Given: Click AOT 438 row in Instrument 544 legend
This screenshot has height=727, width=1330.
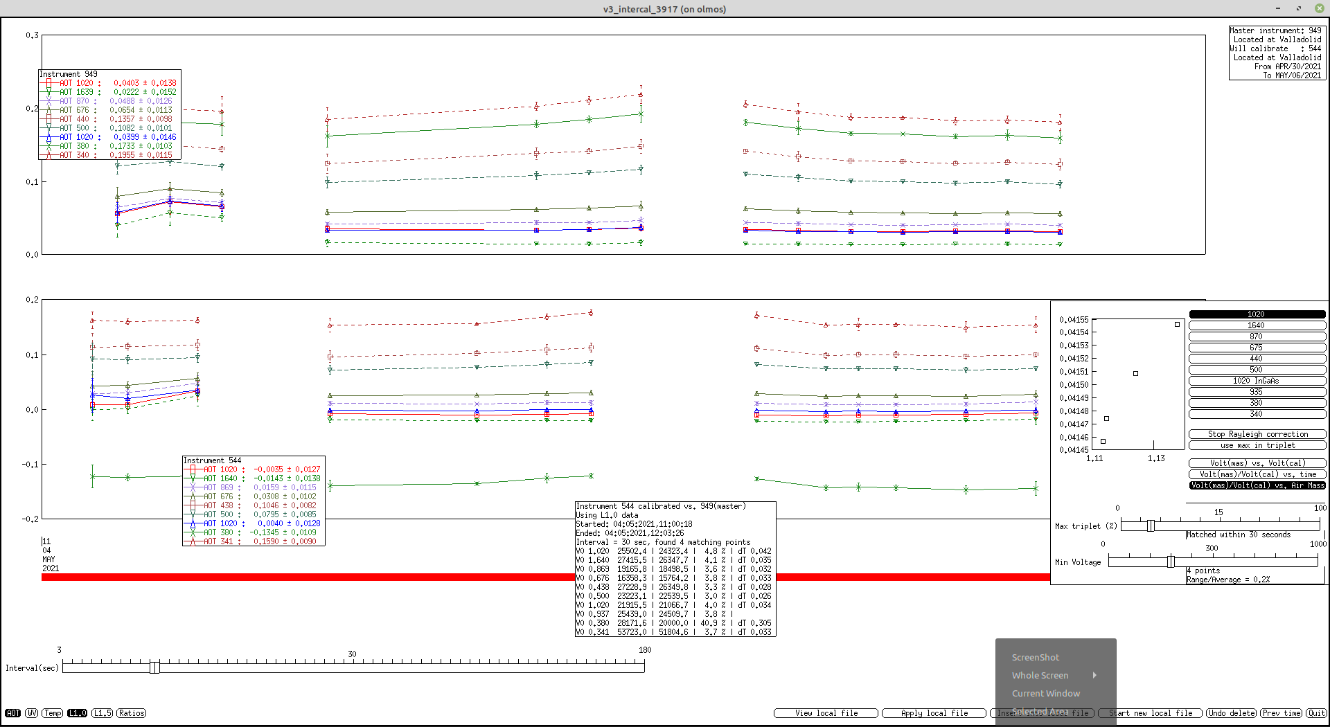Looking at the screenshot, I should point(253,505).
